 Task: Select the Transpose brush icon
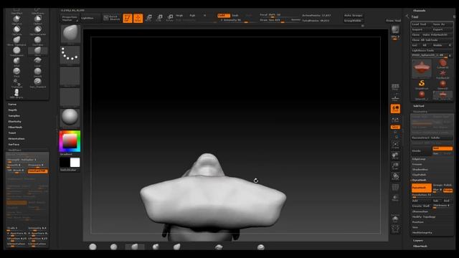[x=16, y=83]
